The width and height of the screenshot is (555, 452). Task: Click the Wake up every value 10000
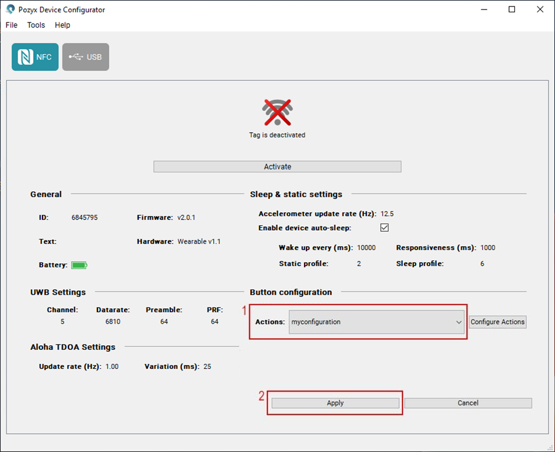pyautogui.click(x=366, y=248)
